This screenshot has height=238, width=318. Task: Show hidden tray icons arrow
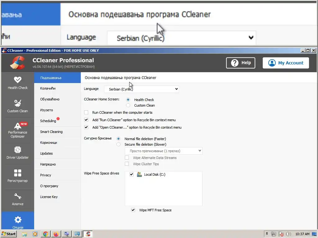(x=267, y=234)
